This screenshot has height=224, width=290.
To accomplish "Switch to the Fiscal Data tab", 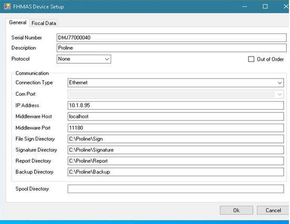I will pos(44,23).
